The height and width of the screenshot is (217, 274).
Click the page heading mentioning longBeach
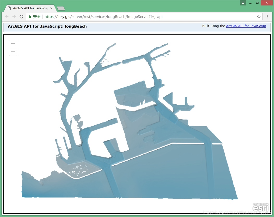tap(47, 26)
